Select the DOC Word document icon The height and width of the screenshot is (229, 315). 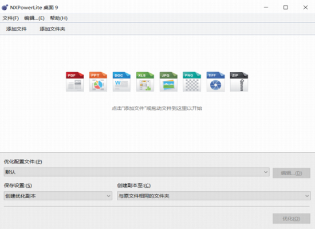[x=121, y=82]
